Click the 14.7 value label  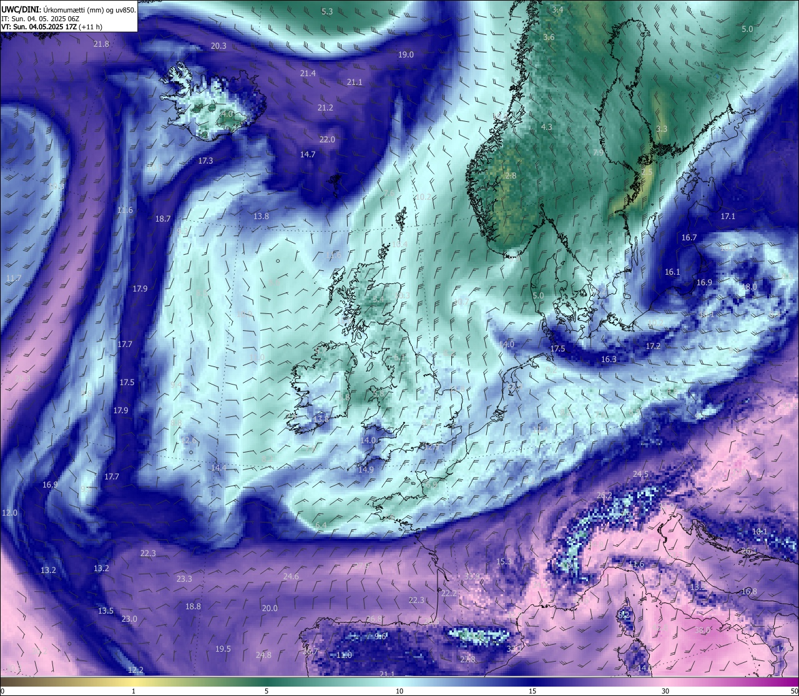point(308,155)
